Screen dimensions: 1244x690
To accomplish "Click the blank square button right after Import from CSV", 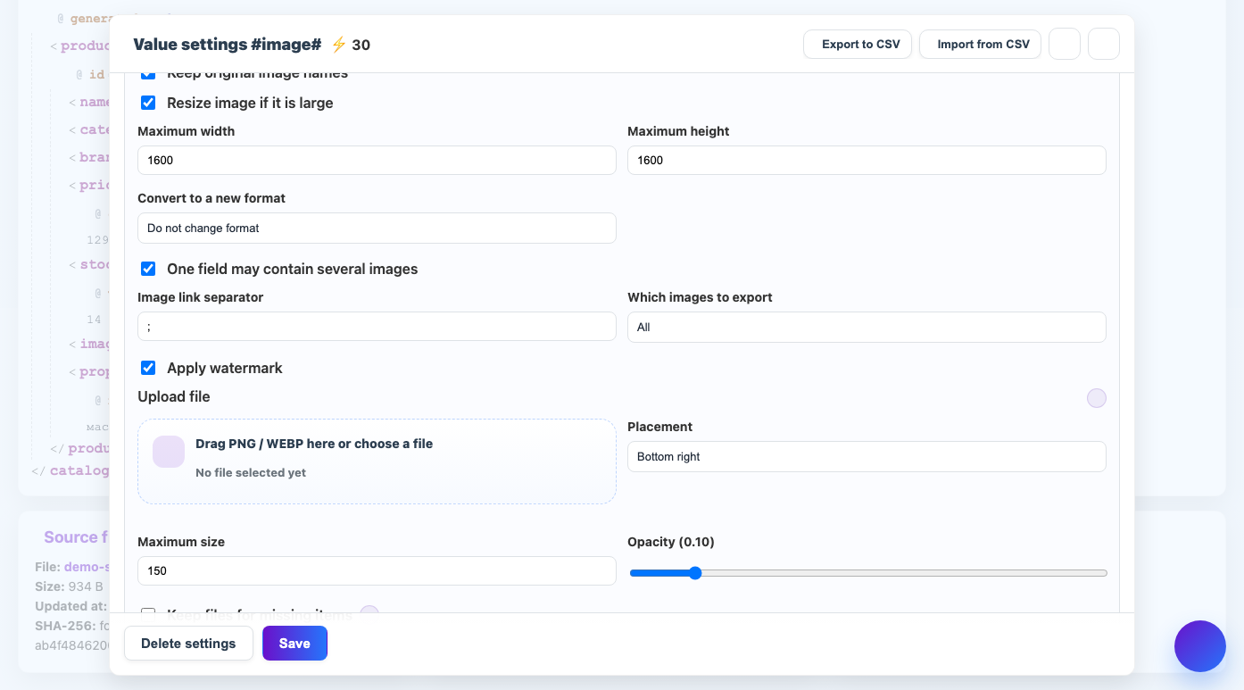I will pos(1065,44).
